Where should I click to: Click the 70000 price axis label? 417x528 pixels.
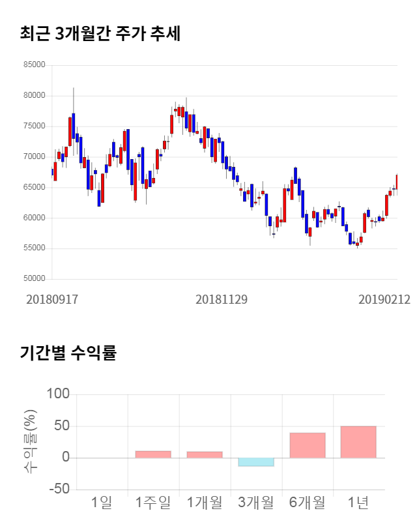pyautogui.click(x=34, y=157)
